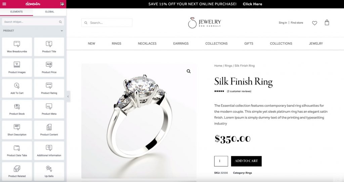Select the Product Stock widget
Image resolution: width=344 pixels, height=182 pixels.
coord(17,109)
